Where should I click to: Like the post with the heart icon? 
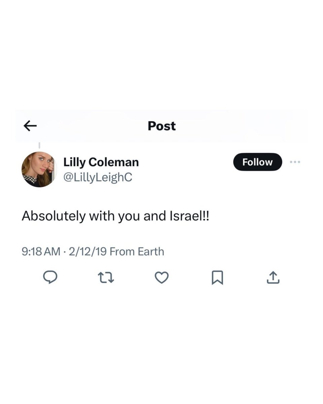(x=161, y=277)
